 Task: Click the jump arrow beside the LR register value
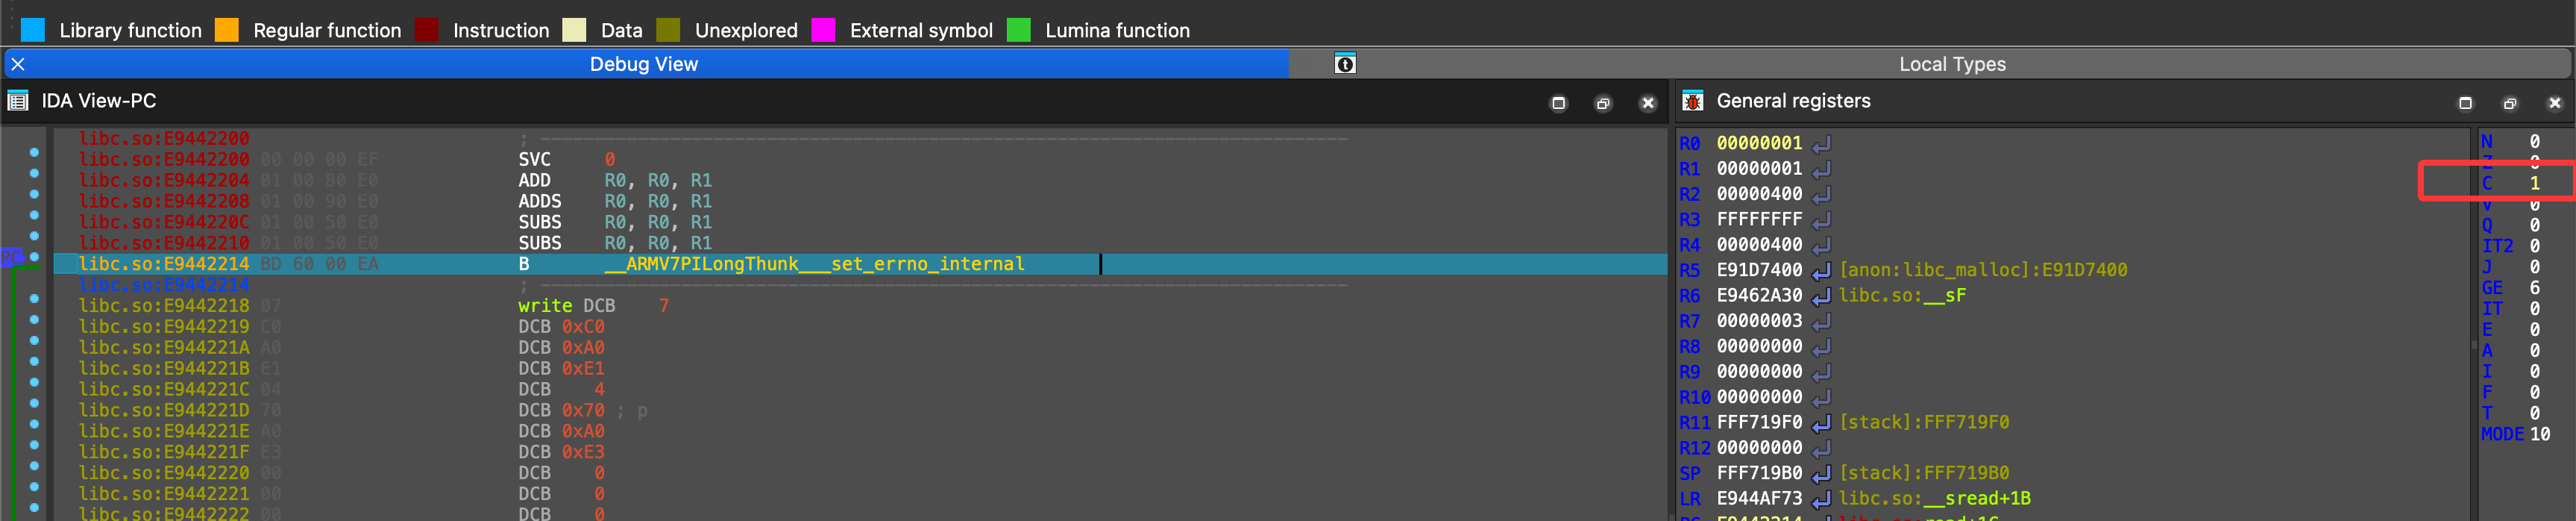1821,499
